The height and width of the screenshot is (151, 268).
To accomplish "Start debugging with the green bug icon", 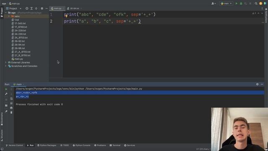I will (241, 3).
